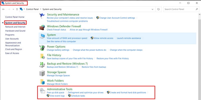Click Change when the computer sleeps
The image size is (201, 100).
126,50
